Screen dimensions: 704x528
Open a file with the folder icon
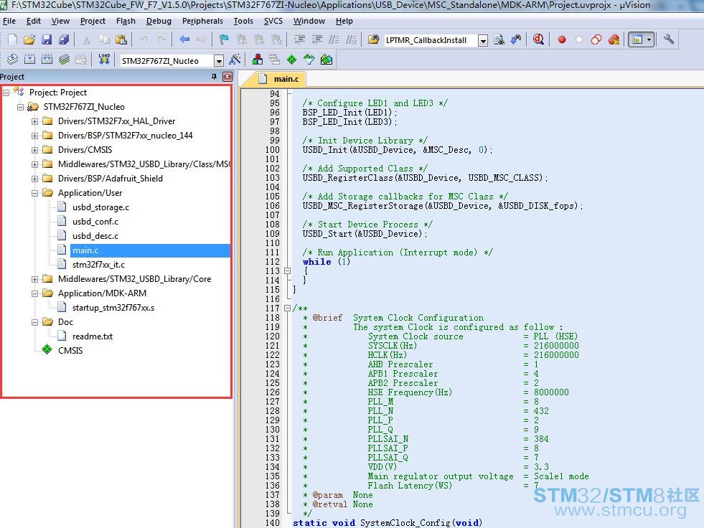point(29,39)
